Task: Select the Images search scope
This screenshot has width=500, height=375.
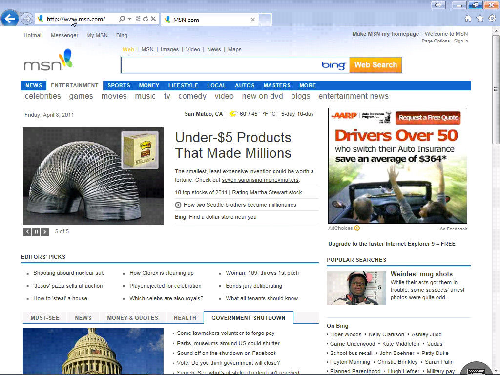Action: point(169,49)
